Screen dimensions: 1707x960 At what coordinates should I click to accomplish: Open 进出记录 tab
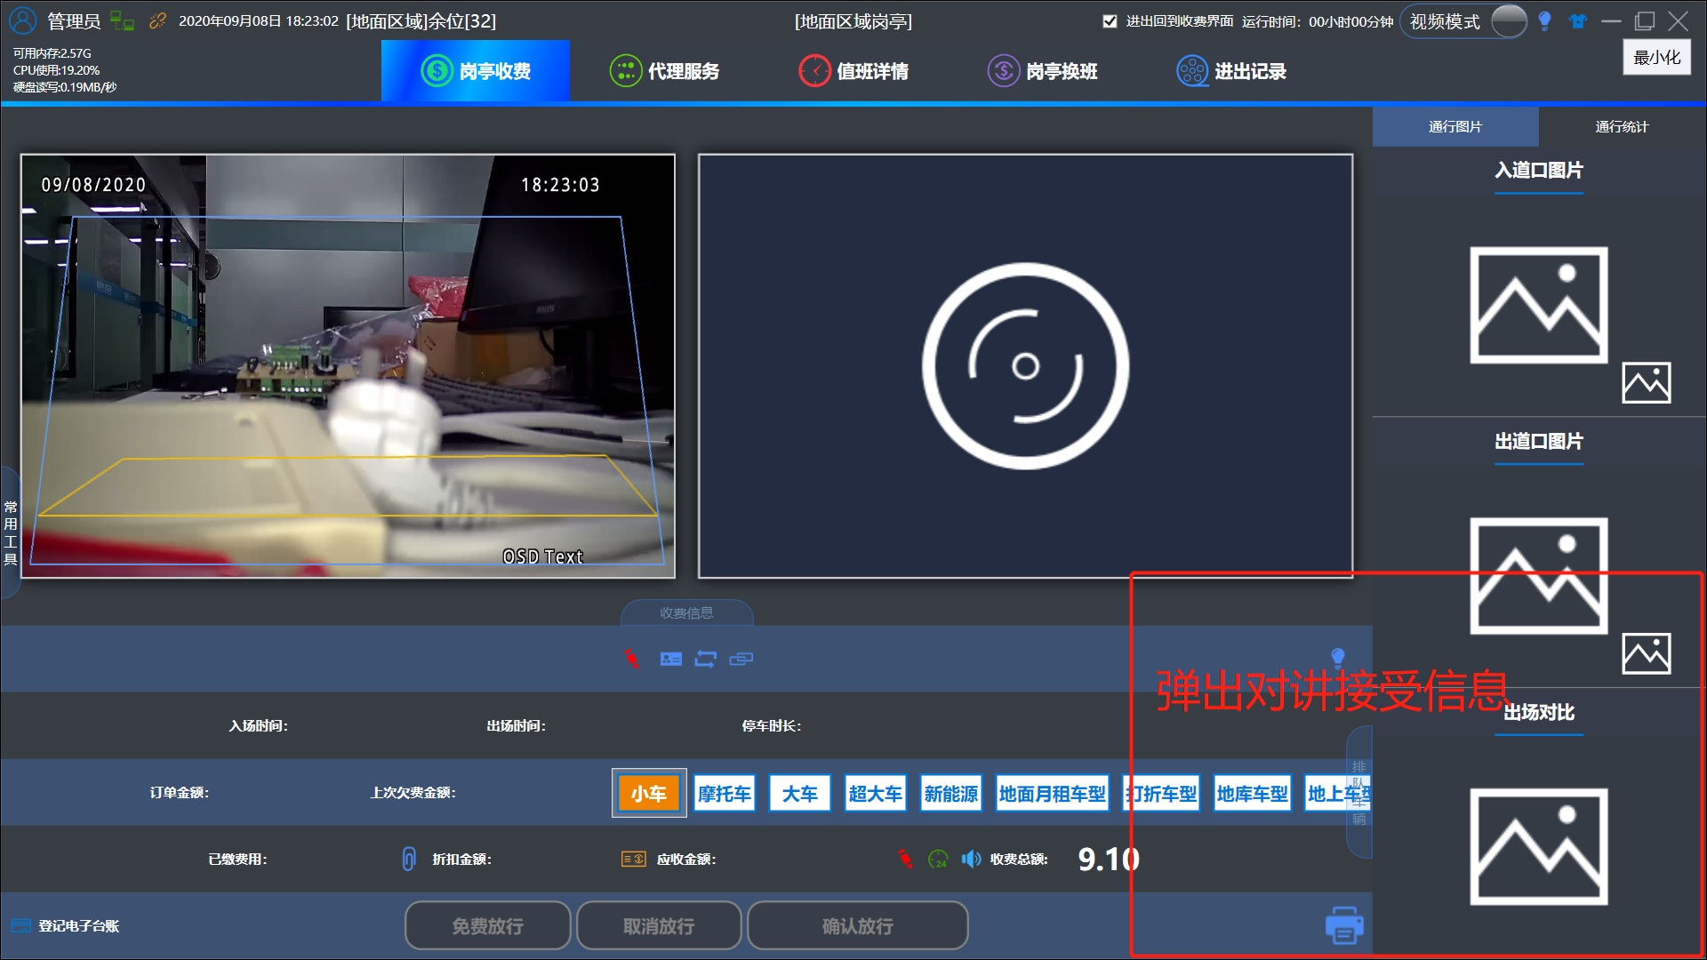[1231, 71]
